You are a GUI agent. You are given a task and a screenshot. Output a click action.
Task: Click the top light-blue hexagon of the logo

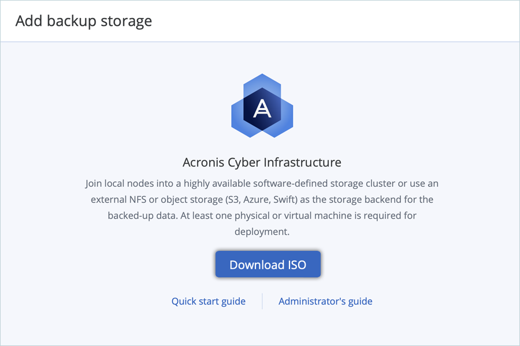tap(262, 81)
